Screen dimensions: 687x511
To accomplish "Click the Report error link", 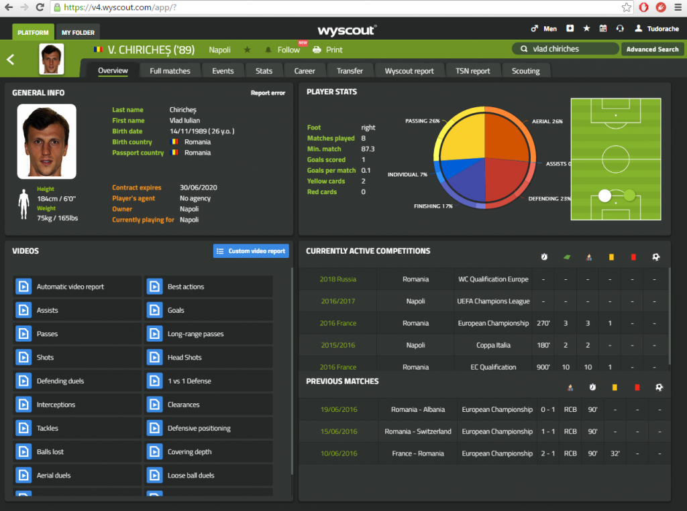I will [268, 93].
